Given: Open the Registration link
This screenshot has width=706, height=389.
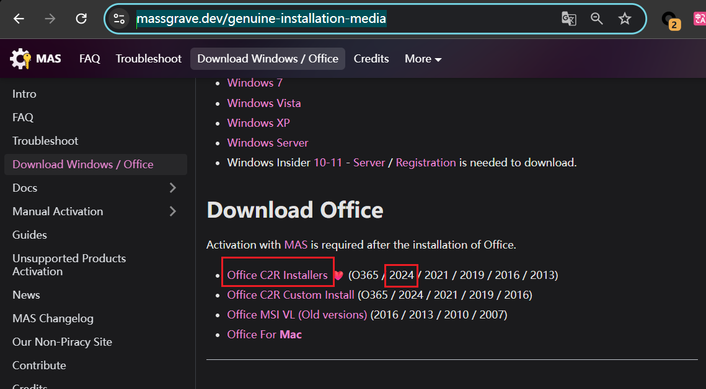Looking at the screenshot, I should [426, 163].
